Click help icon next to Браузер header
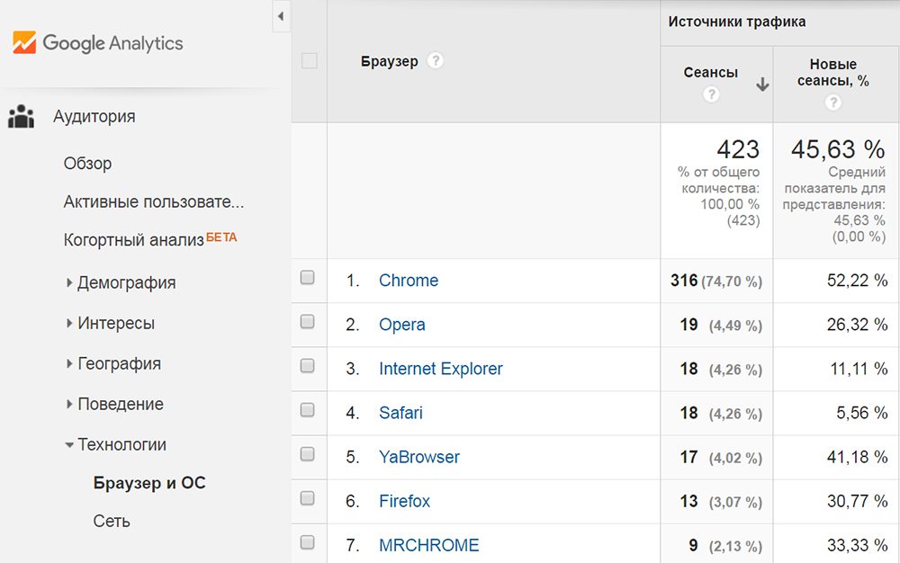This screenshot has height=563, width=900. click(436, 61)
